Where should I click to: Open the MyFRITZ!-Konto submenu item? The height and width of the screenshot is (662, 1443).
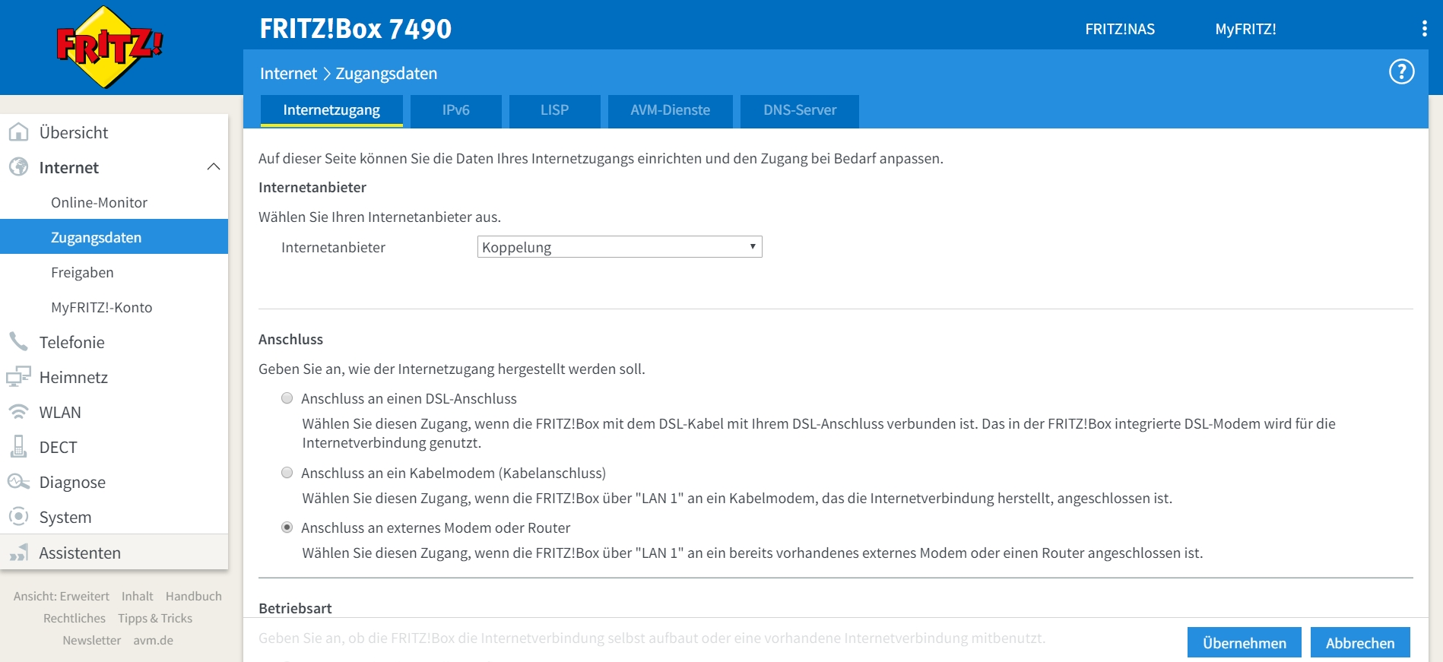pos(114,307)
